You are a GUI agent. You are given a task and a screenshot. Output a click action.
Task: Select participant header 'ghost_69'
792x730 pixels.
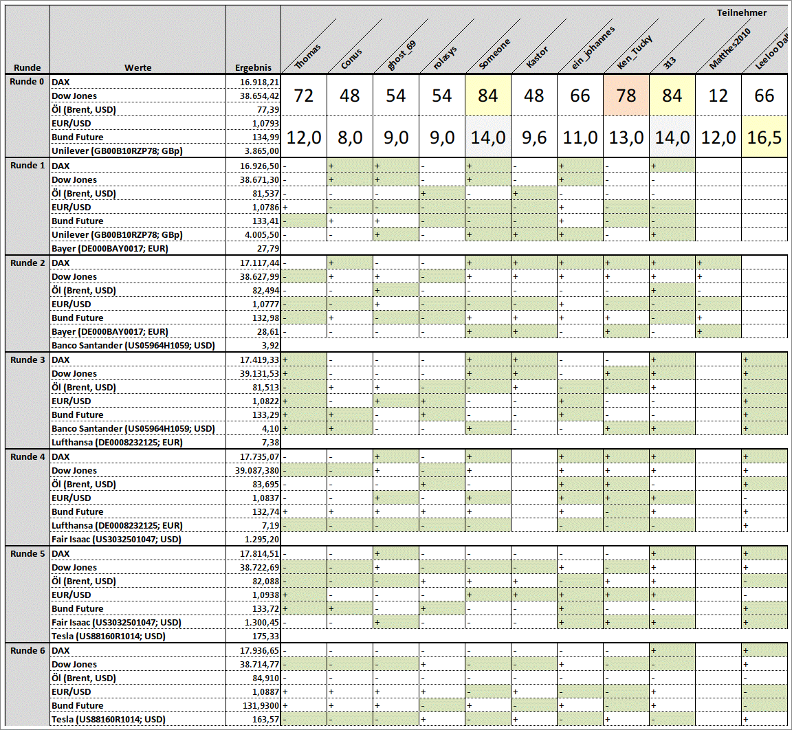click(x=401, y=54)
